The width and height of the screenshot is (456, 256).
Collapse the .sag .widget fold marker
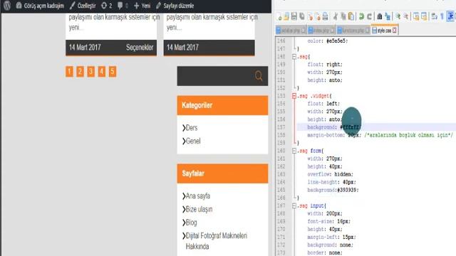pos(294,96)
